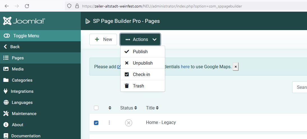The height and width of the screenshot is (139, 307).
Task: Click the unpublished status icon for Home - Legacy
Action: pos(128,123)
